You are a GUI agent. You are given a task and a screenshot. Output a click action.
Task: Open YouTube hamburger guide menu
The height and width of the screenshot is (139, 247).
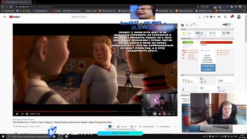coord(5,17)
